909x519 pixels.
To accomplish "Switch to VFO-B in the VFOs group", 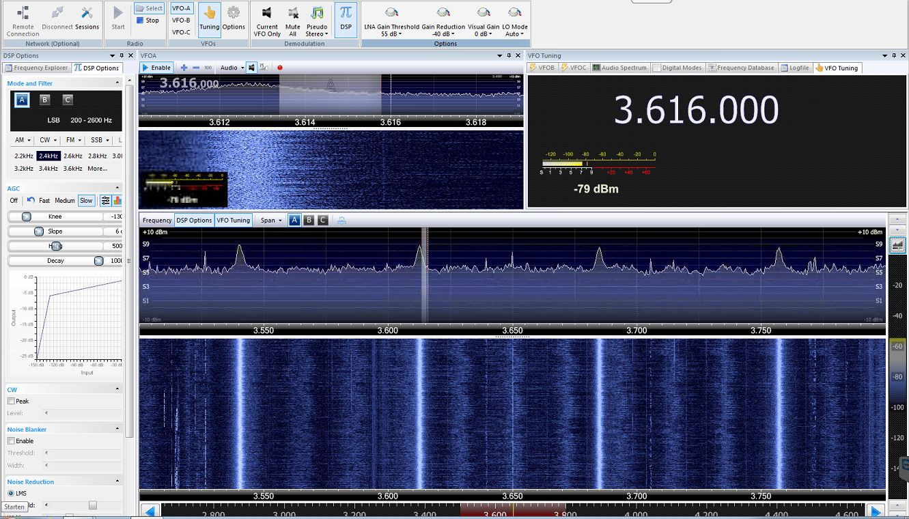I will (x=181, y=20).
